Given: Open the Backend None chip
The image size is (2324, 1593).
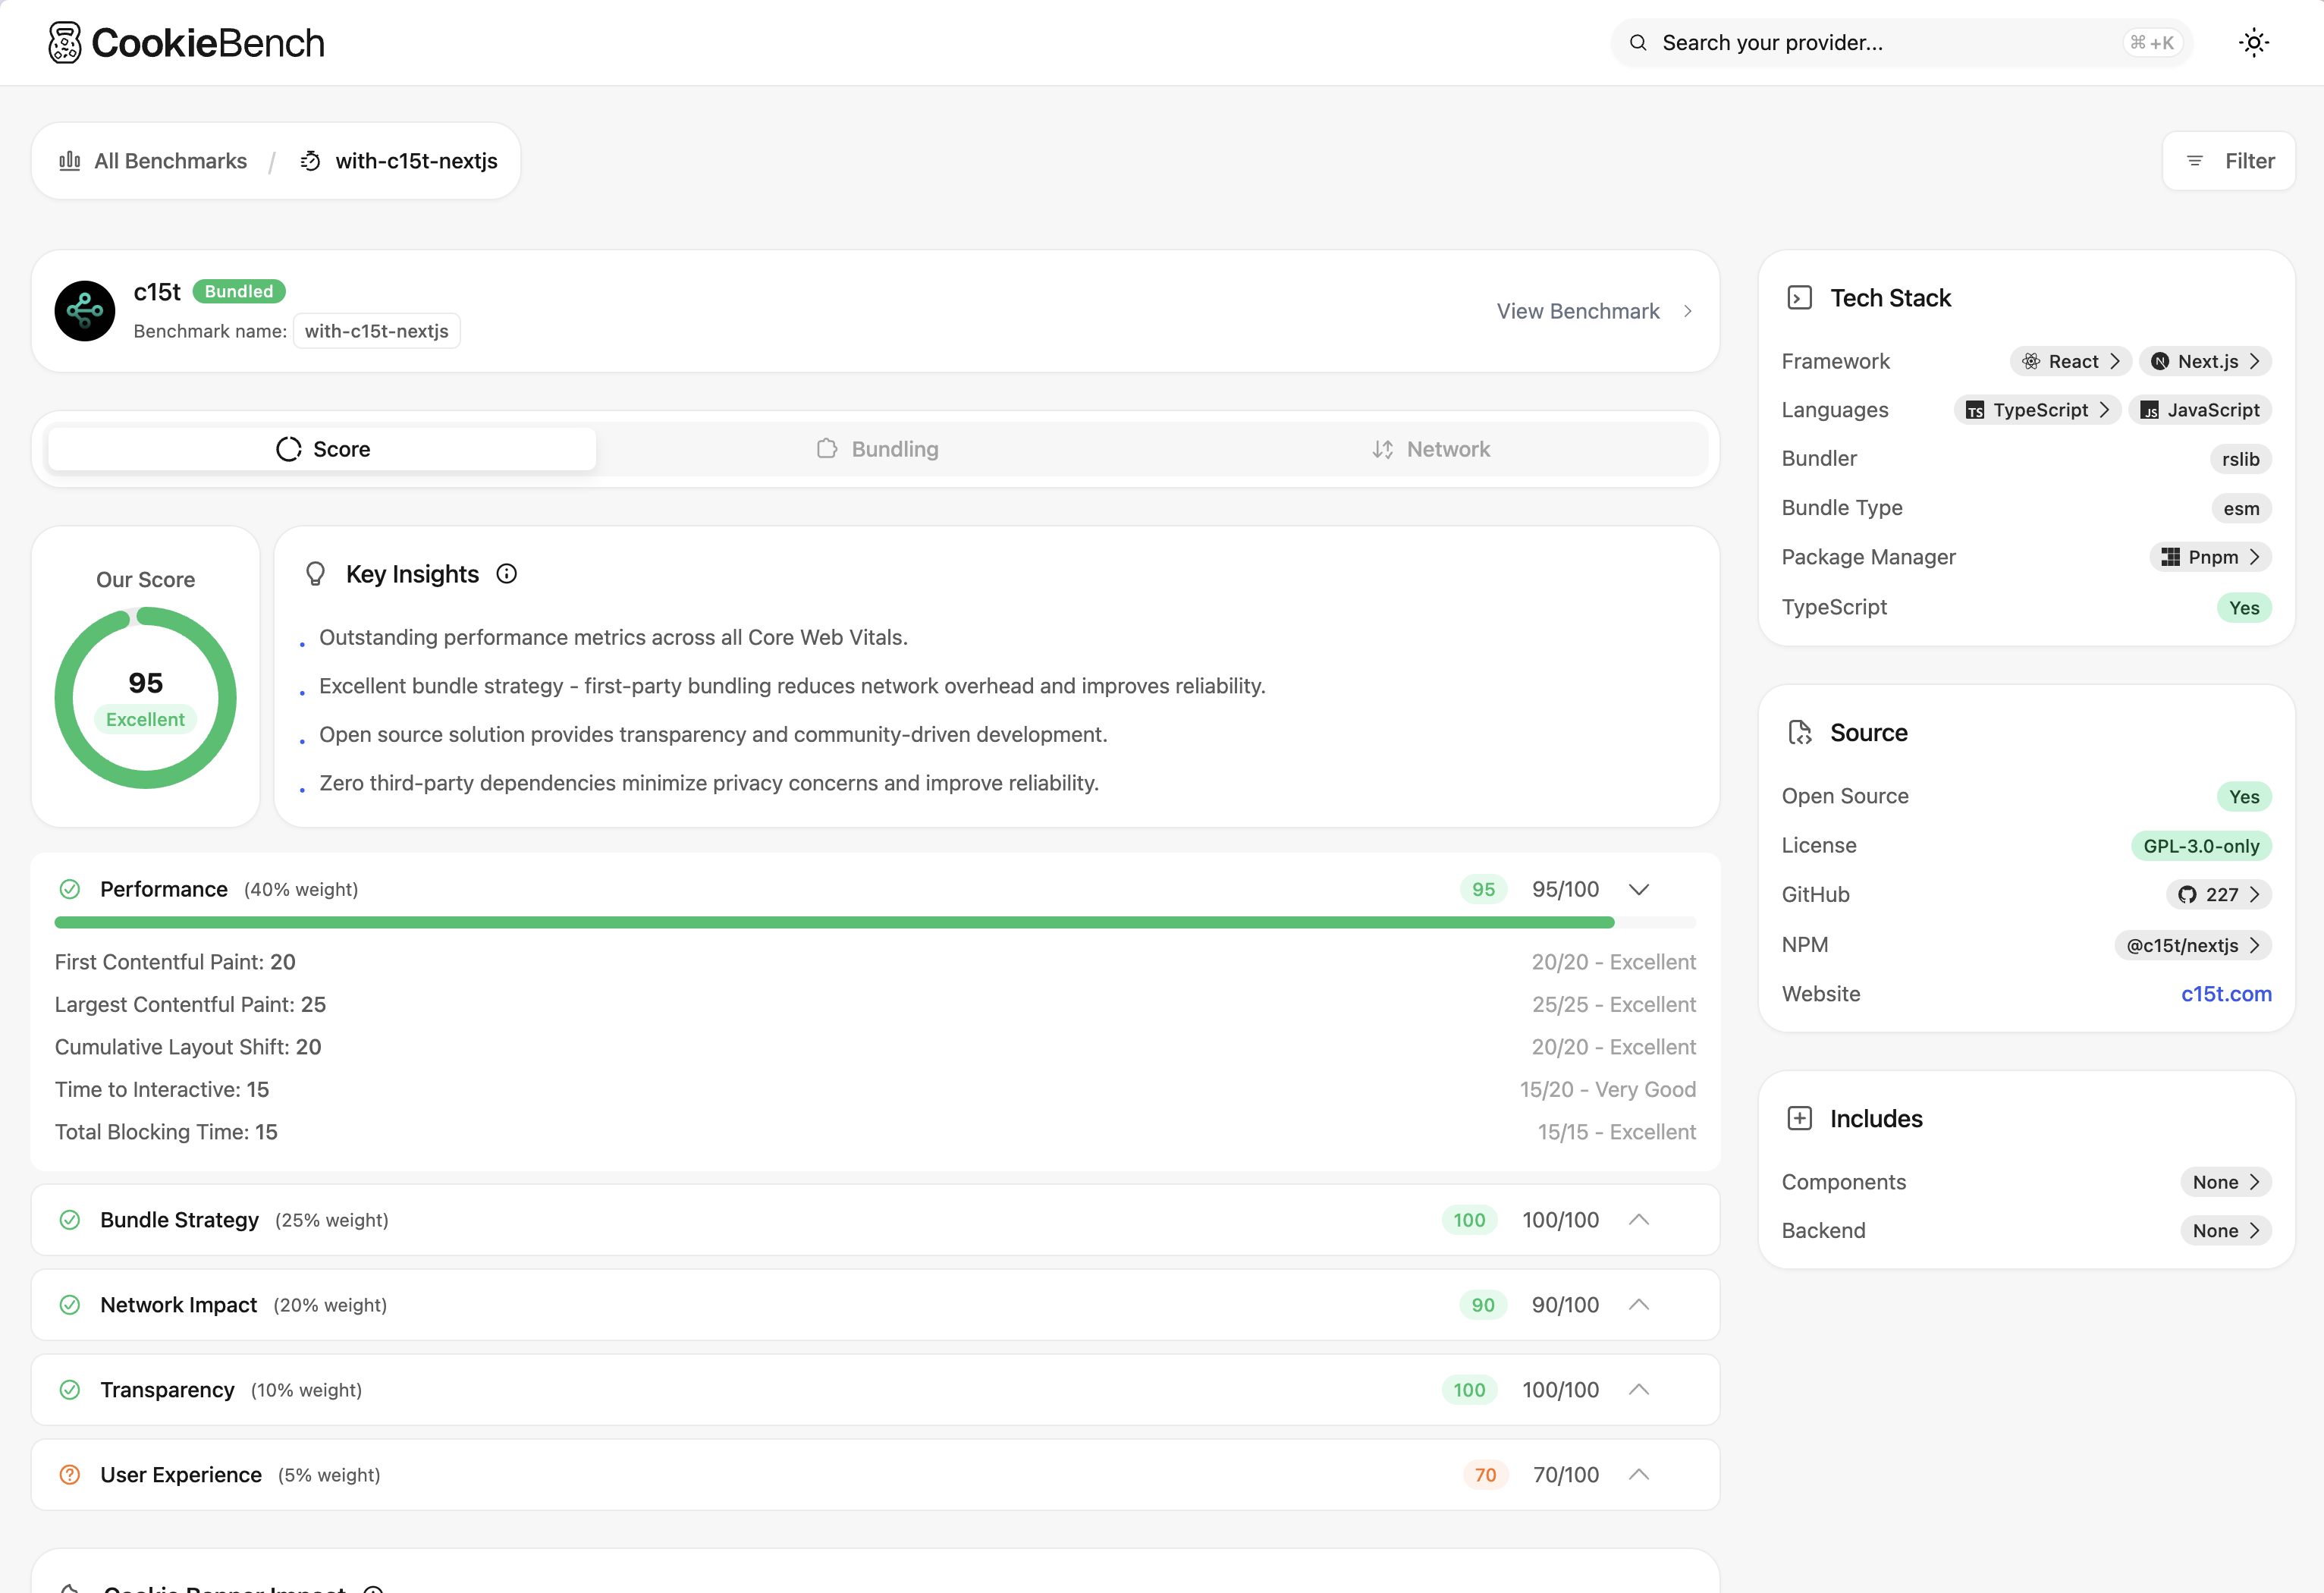Looking at the screenshot, I should [2225, 1231].
